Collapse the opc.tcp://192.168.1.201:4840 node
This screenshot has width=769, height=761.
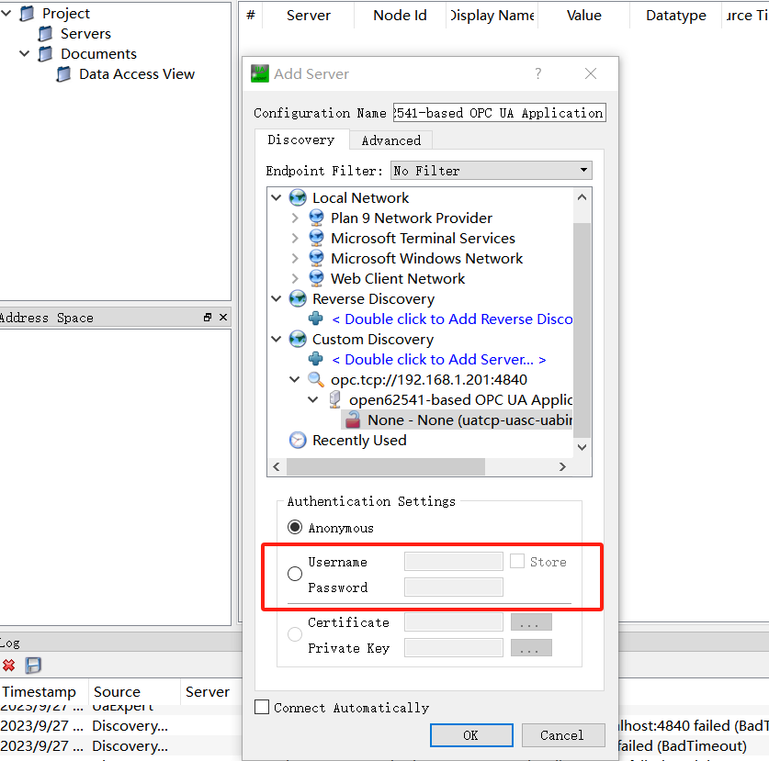[x=294, y=379]
